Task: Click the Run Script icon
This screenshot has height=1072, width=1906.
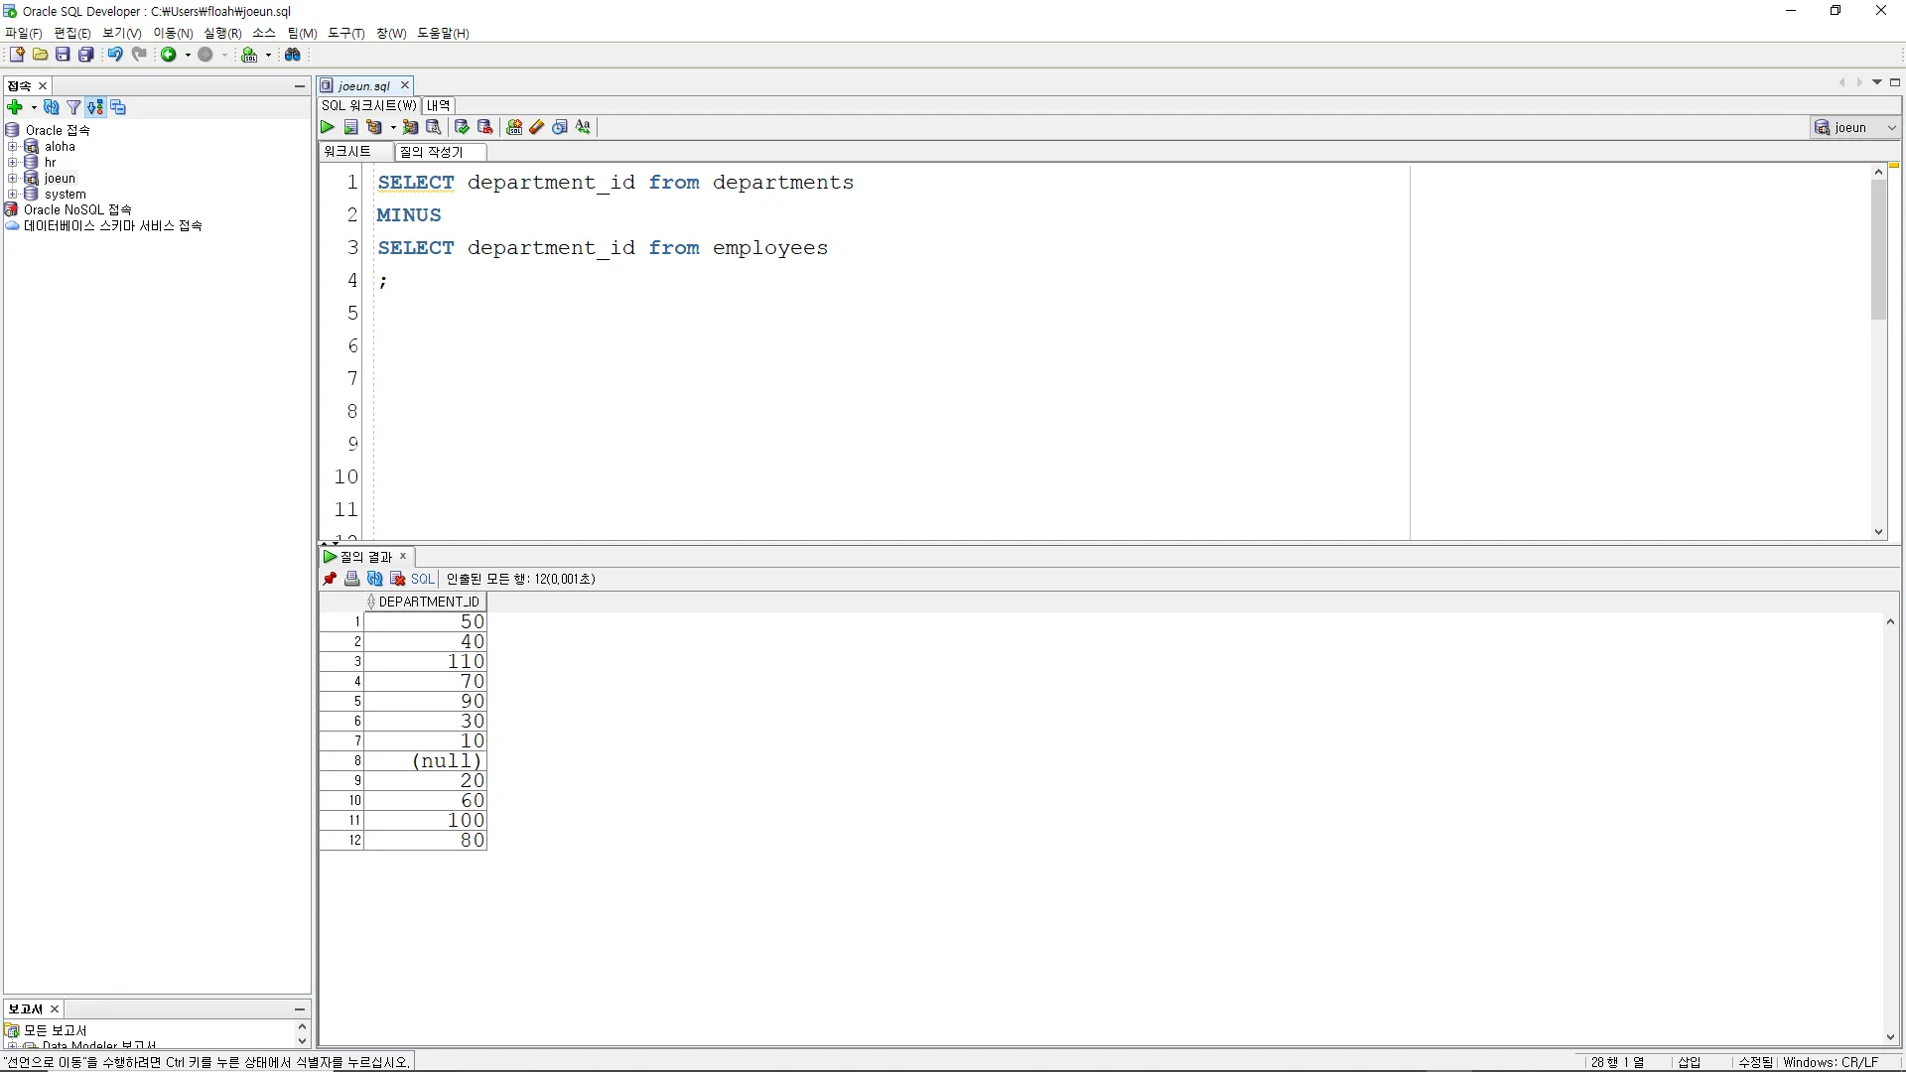Action: tap(350, 127)
